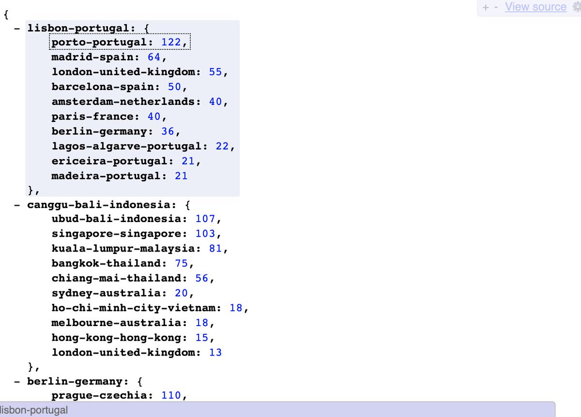Click the value 103 for singapore-singapore

[205, 234]
